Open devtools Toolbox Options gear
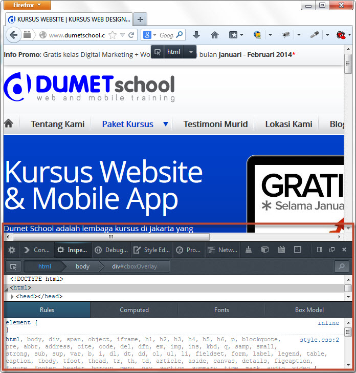 point(12,250)
